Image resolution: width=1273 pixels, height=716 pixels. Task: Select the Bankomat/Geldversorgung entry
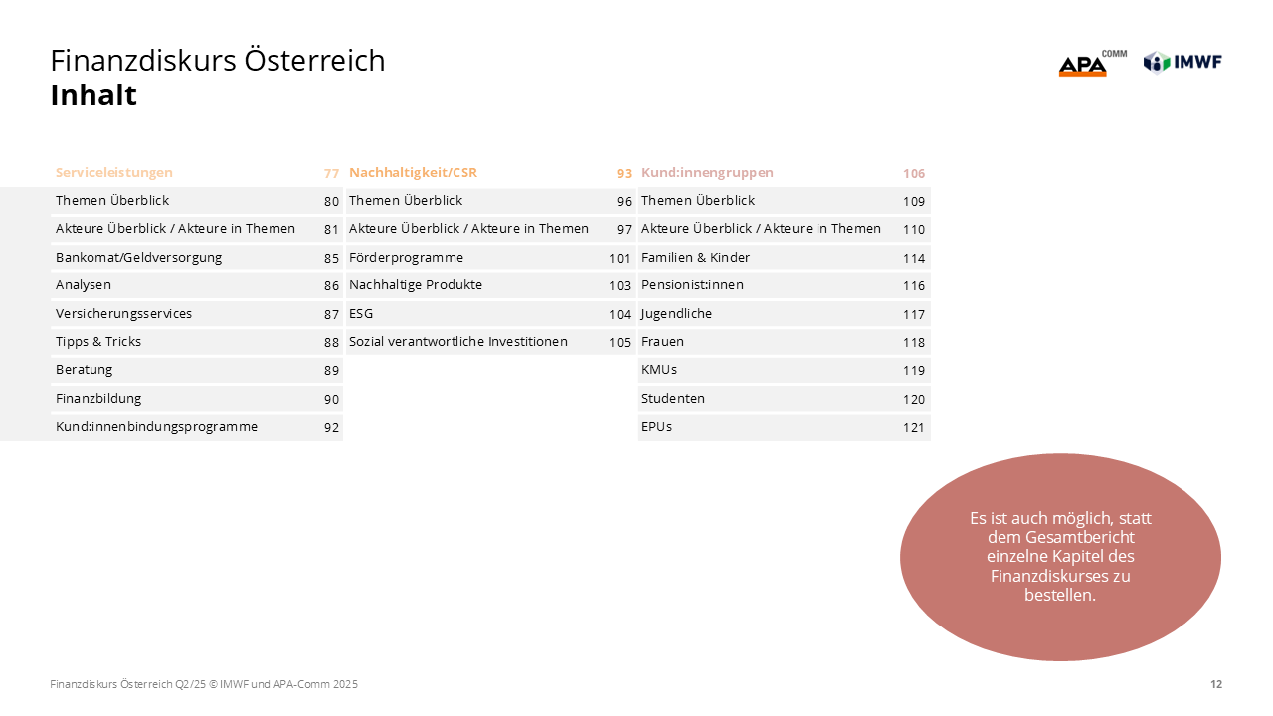(139, 257)
